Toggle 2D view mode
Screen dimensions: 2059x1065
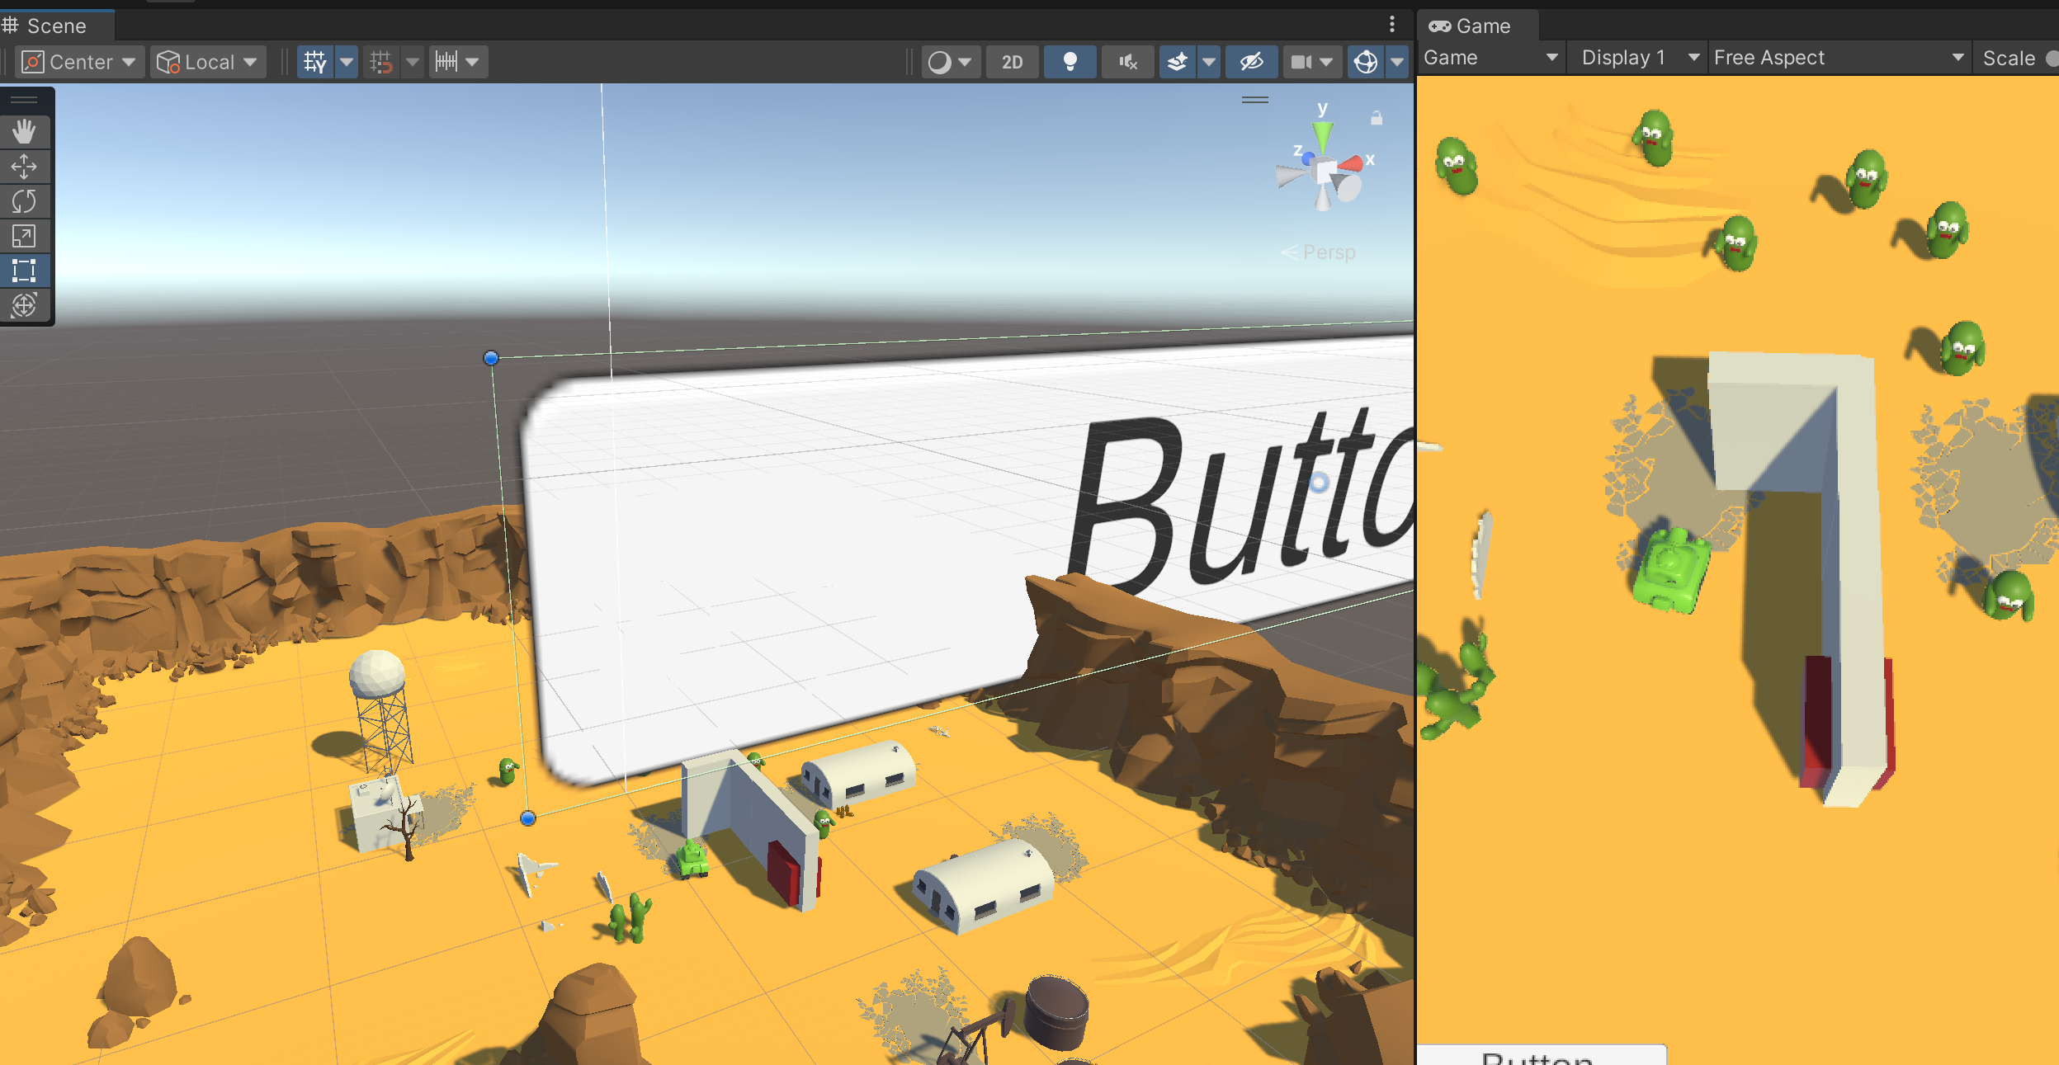coord(1012,62)
